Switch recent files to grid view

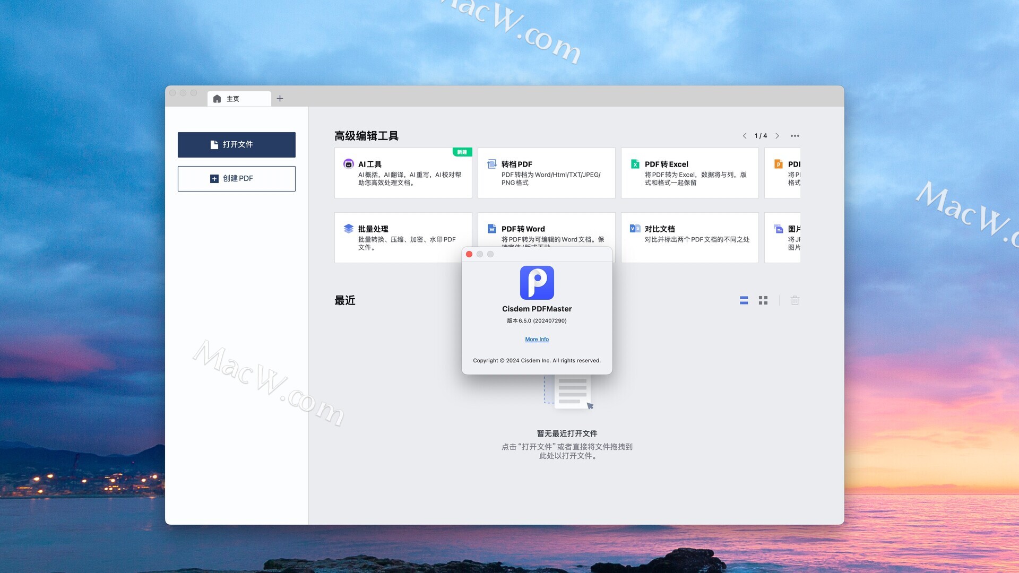coord(763,300)
